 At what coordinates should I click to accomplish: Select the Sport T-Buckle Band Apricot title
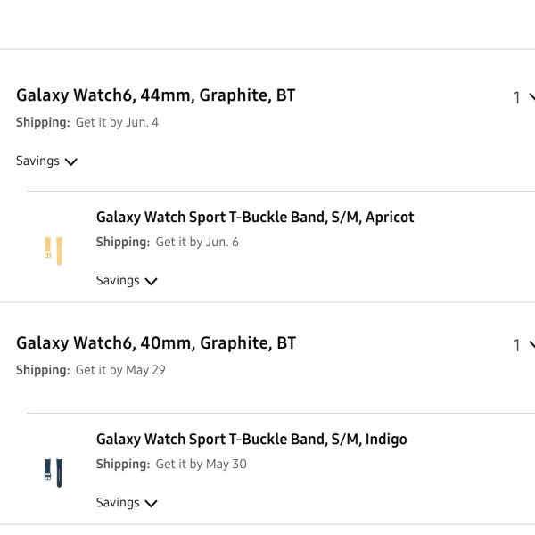click(x=255, y=217)
